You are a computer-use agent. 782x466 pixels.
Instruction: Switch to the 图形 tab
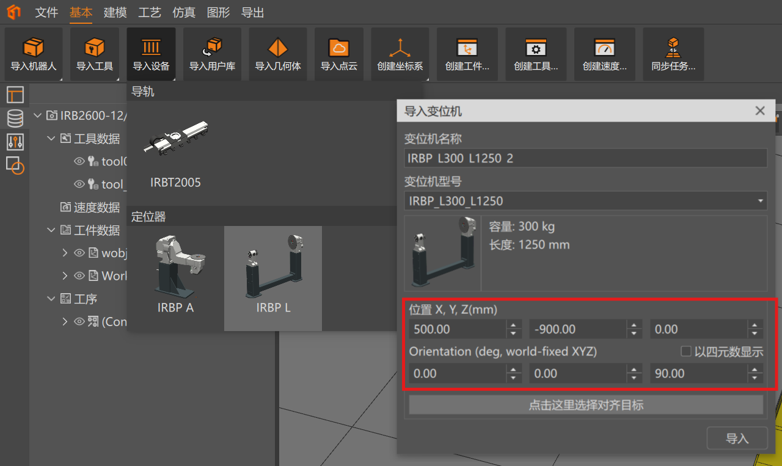219,12
